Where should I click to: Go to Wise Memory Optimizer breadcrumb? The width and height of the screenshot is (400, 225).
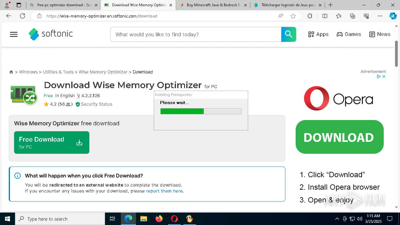click(103, 72)
